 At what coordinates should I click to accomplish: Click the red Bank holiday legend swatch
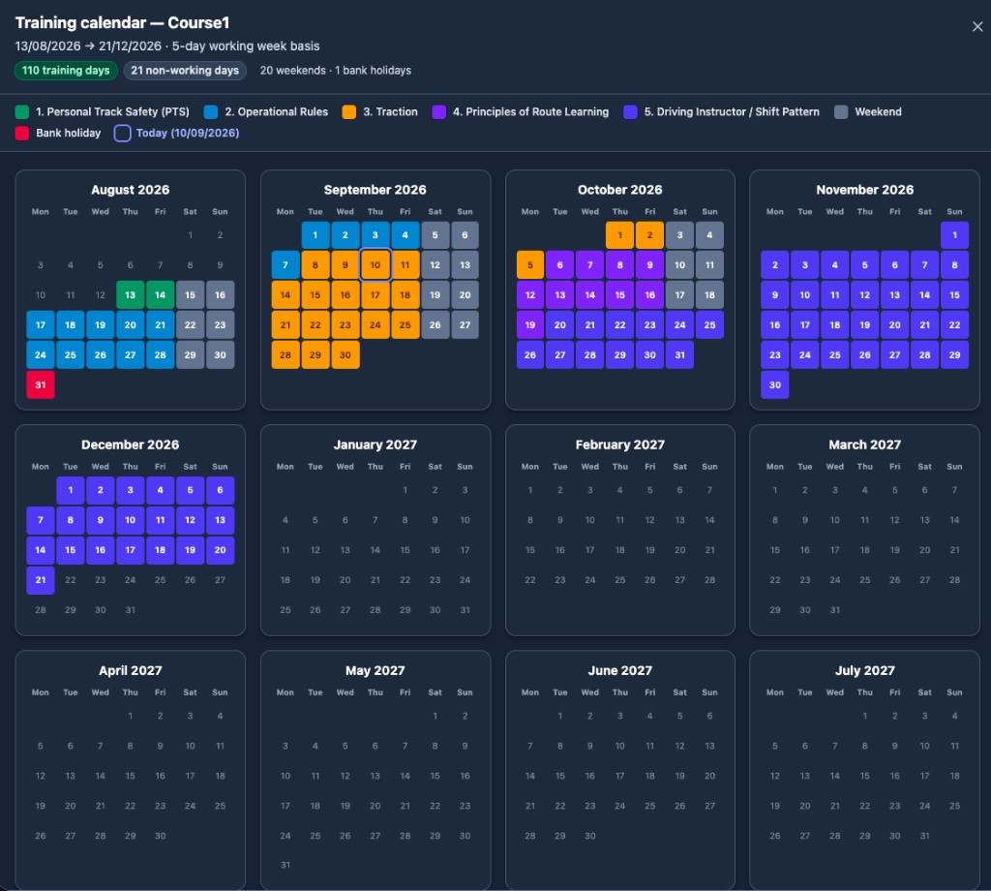(22, 133)
